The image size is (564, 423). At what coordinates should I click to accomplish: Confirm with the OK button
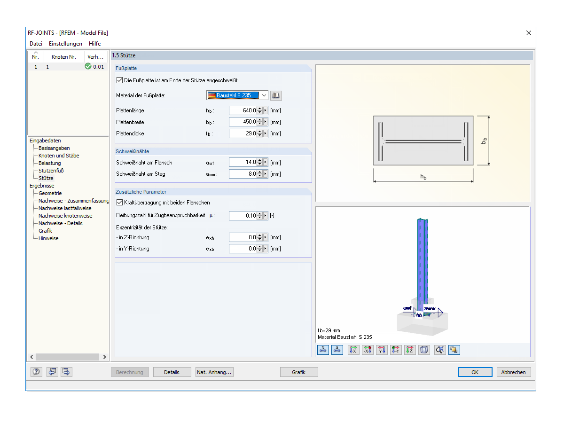[x=475, y=372]
